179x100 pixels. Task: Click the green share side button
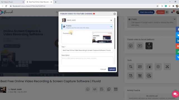(x=178, y=52)
